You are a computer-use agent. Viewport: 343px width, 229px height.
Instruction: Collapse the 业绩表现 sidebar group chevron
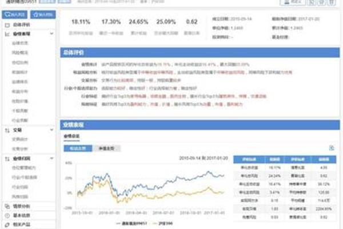tap(51, 34)
